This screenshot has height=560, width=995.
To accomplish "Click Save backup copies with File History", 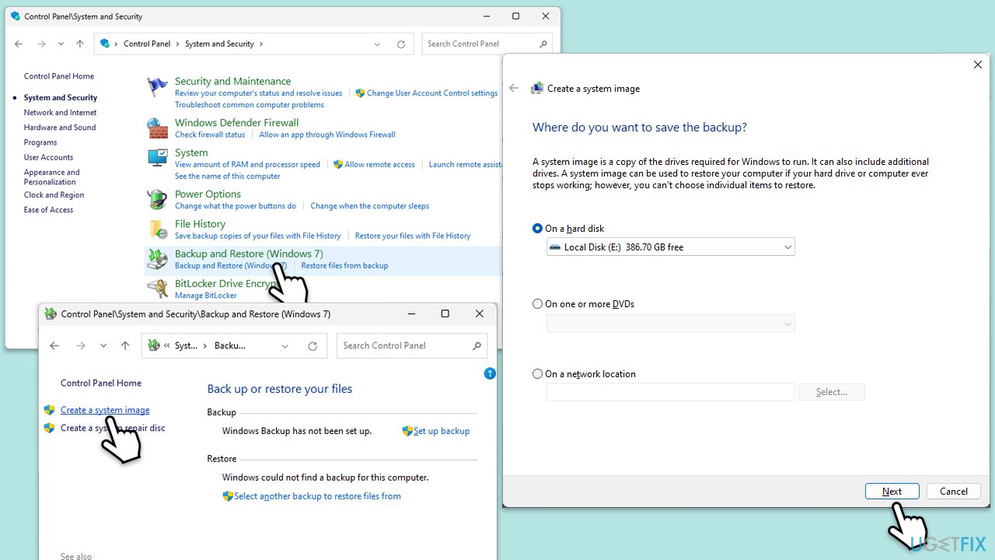I will pos(258,236).
